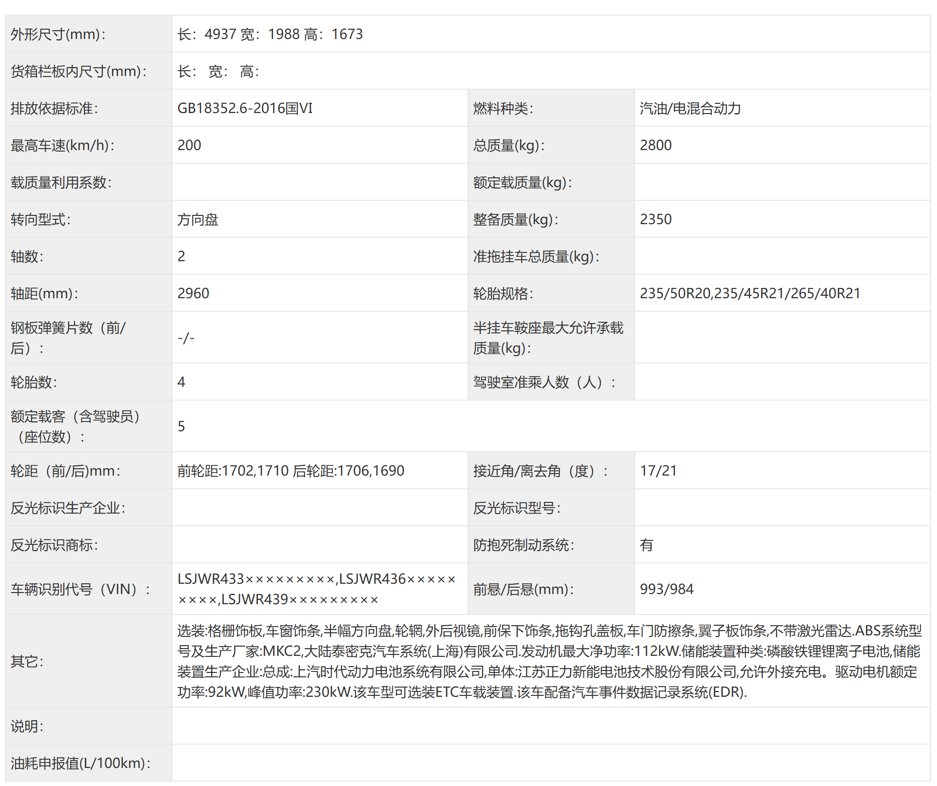Click the 半挂车鞍座最大允许承载质量(kg) label
Screen dimensions: 937x786
548,338
